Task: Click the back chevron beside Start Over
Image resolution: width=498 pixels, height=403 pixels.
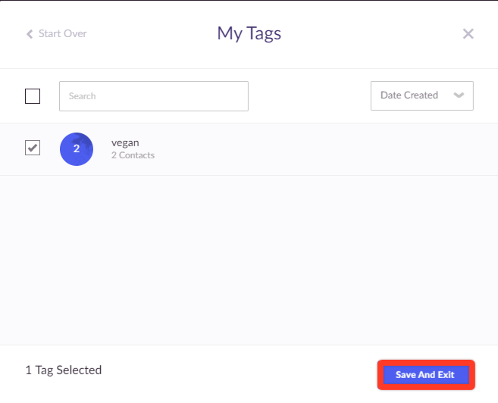Action: (30, 34)
